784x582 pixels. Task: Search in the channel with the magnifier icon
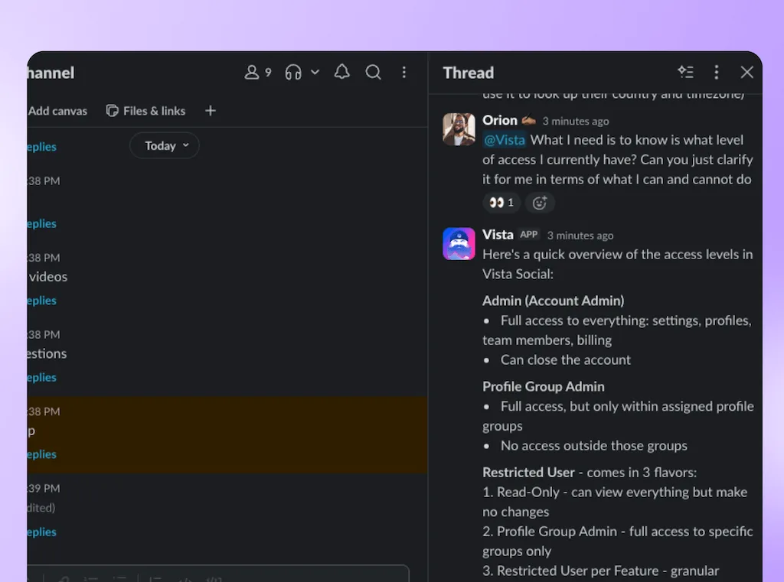373,73
